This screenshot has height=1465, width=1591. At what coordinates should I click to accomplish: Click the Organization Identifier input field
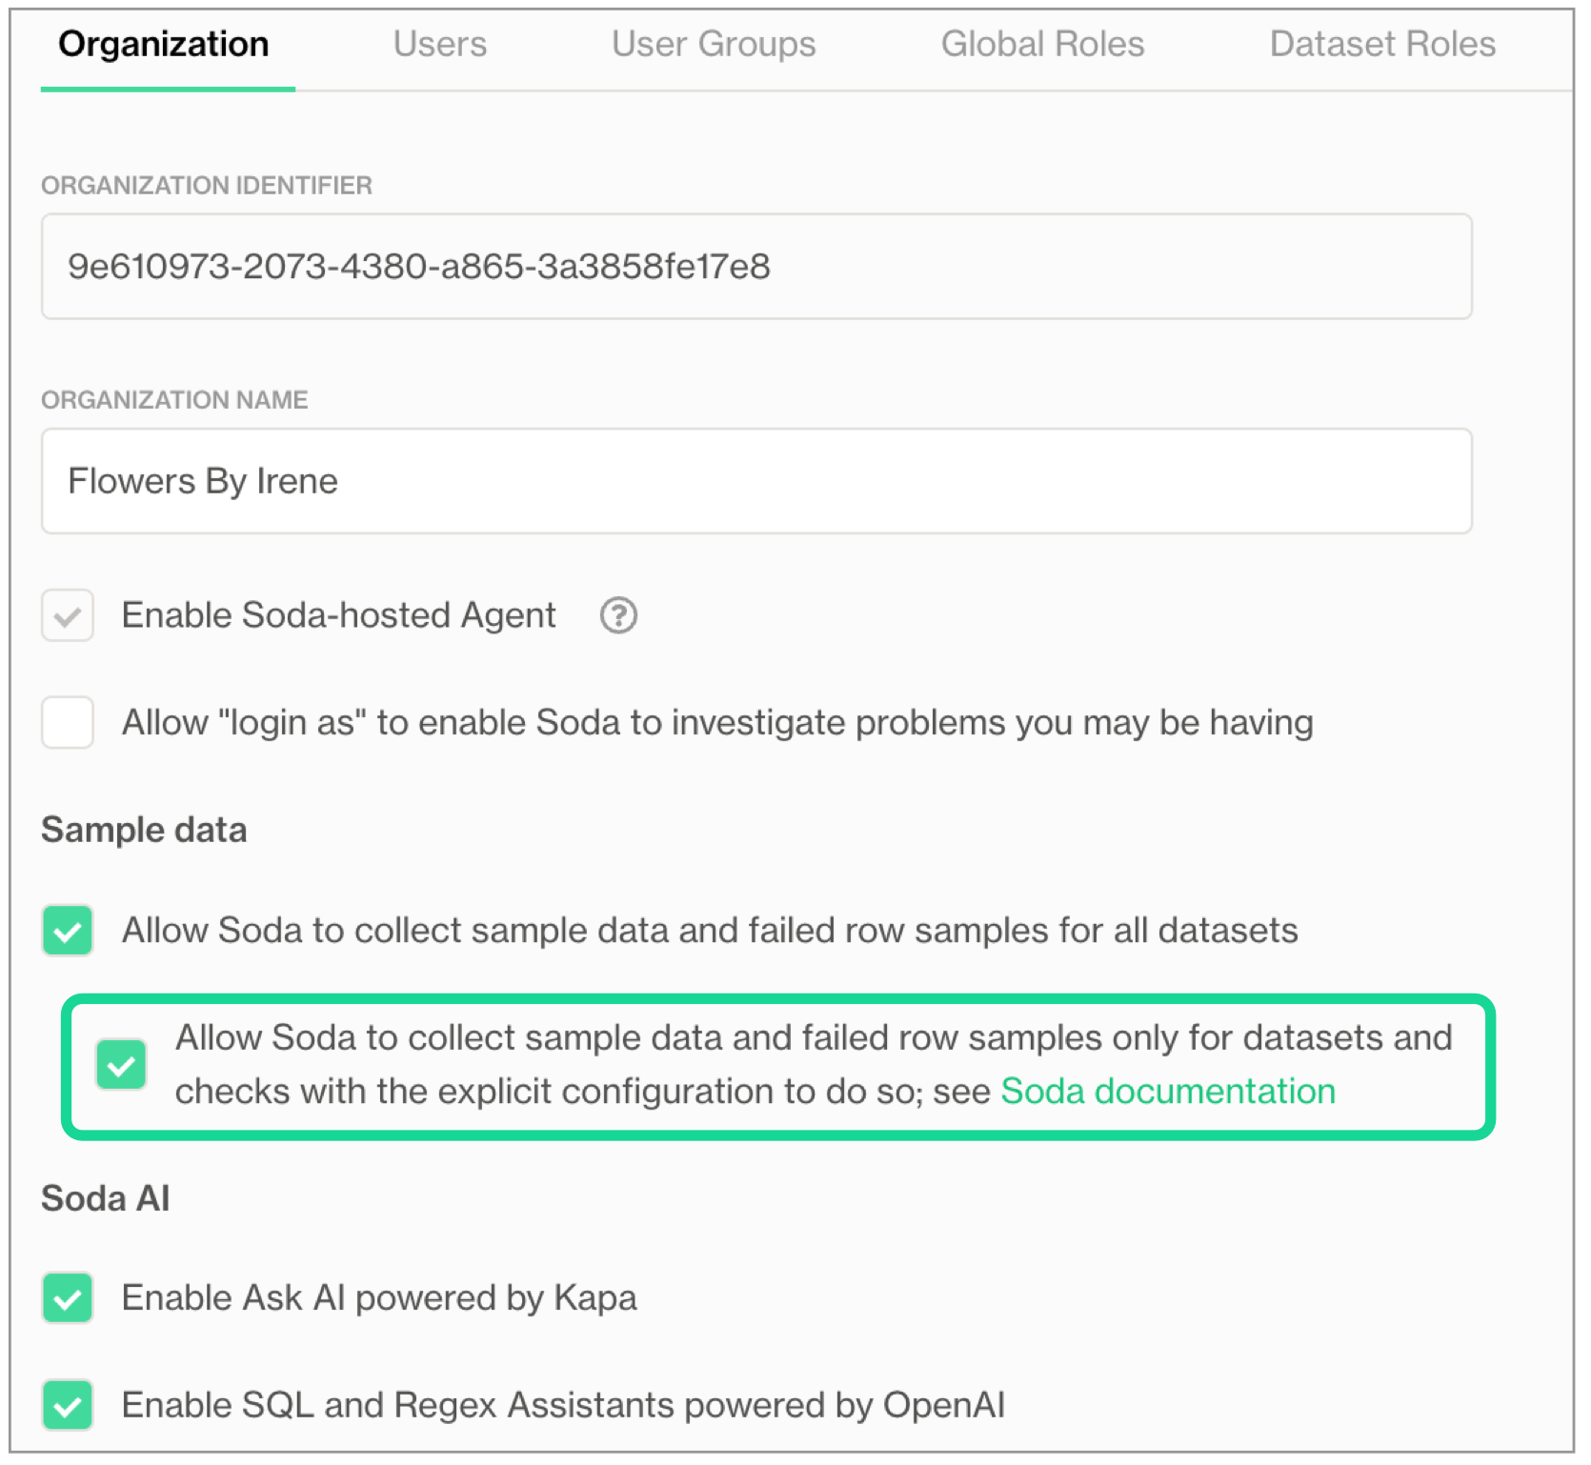click(x=756, y=267)
